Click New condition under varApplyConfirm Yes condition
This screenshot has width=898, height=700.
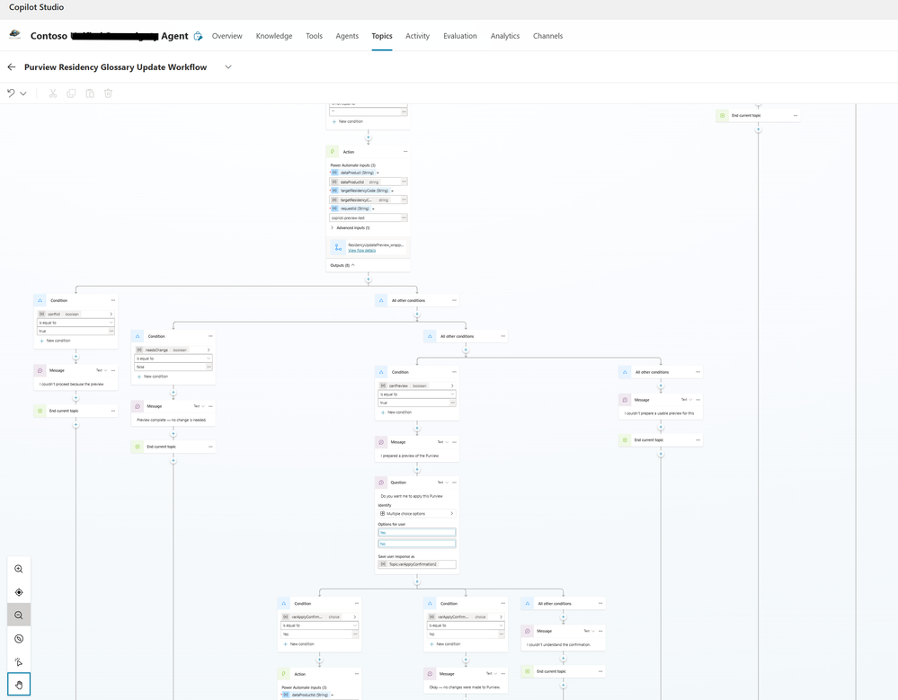coord(298,644)
